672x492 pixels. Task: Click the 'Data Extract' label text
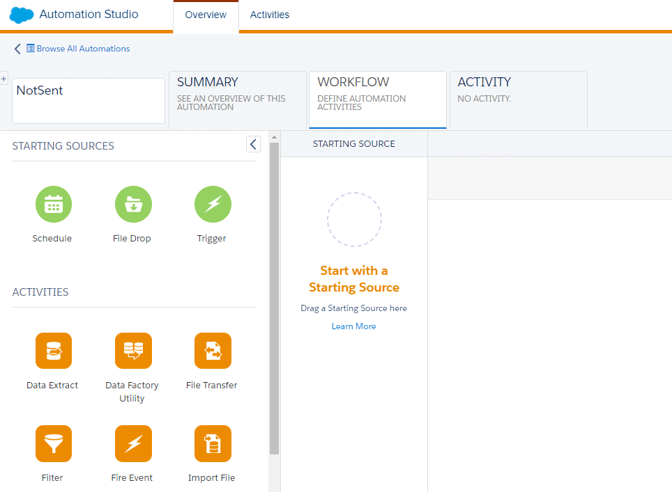[52, 385]
